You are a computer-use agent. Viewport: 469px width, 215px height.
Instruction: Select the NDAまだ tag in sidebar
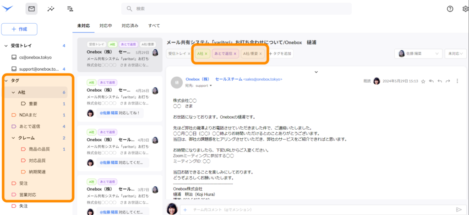29,115
